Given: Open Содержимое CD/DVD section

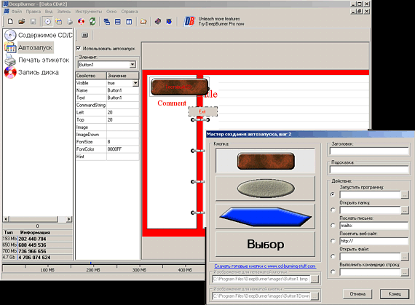Looking at the screenshot, I should coord(39,35).
